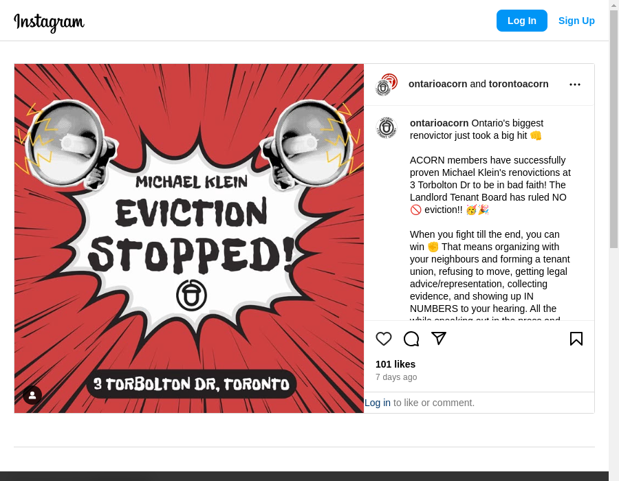
Task: Open the torontoacorn profile link
Action: (x=519, y=84)
